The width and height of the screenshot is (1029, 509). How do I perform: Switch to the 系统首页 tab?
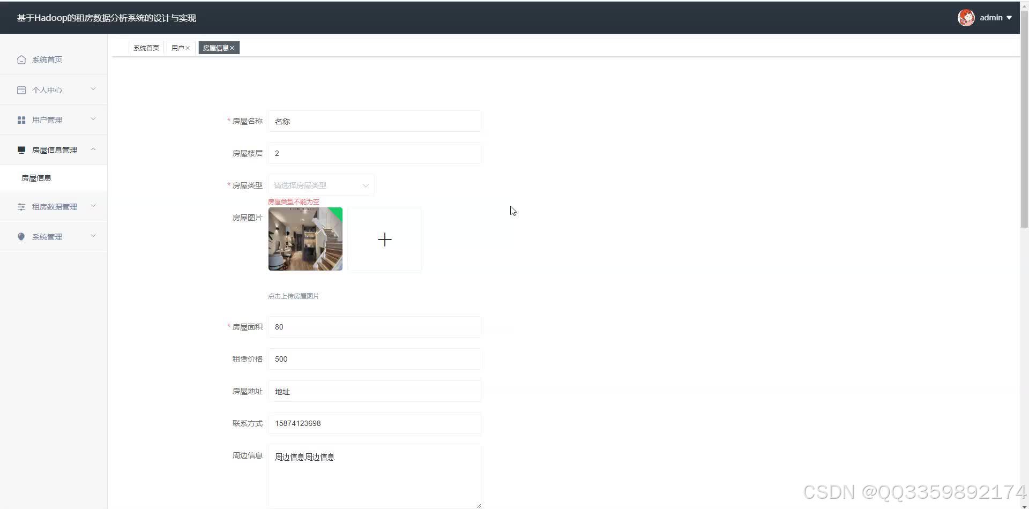[146, 48]
